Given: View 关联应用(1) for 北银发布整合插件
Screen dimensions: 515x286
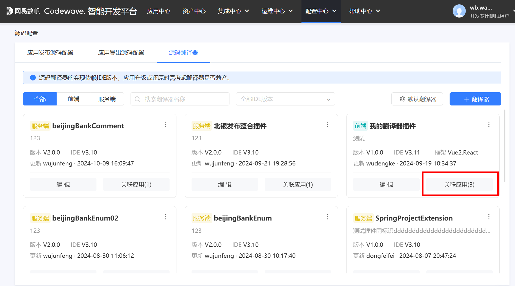Looking at the screenshot, I should [298, 185].
